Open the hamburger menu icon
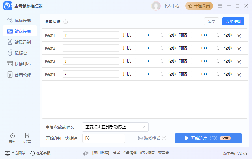This screenshot has height=159, width=252. (x=220, y=6)
